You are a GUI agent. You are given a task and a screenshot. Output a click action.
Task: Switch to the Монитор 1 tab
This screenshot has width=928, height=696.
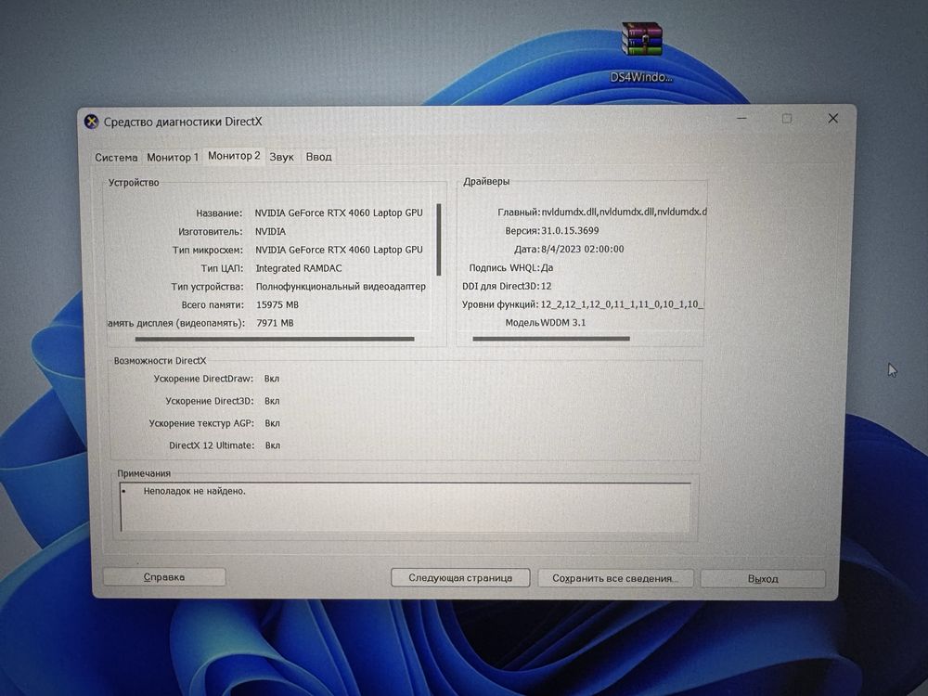point(173,158)
